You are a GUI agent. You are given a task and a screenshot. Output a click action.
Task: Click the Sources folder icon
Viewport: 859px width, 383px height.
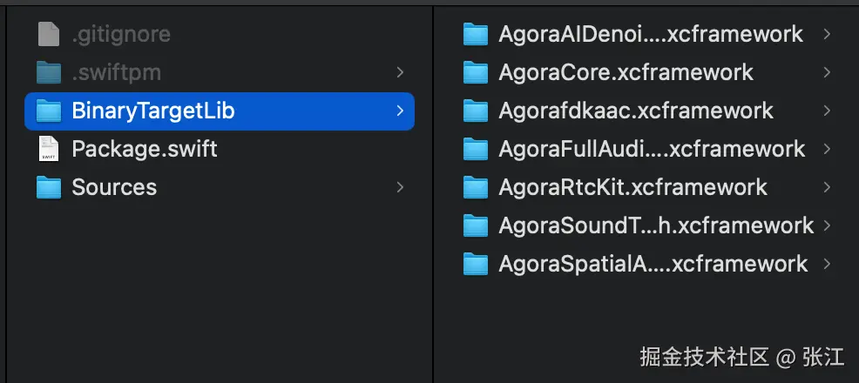point(49,187)
